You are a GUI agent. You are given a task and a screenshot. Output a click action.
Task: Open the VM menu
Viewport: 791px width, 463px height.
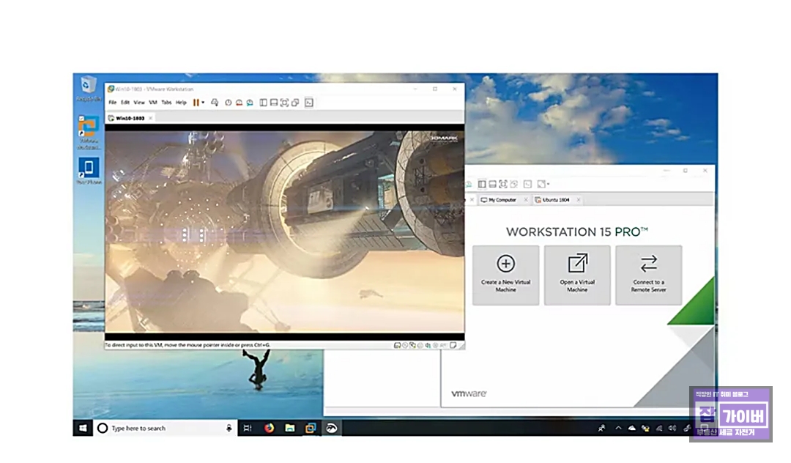pyautogui.click(x=153, y=103)
